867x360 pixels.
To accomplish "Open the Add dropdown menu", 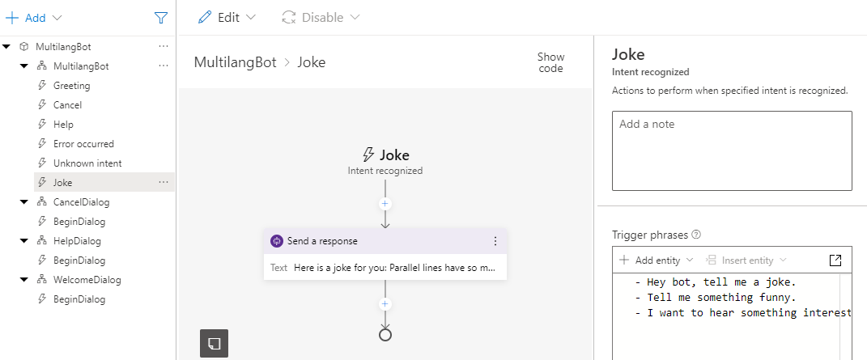I will point(34,17).
